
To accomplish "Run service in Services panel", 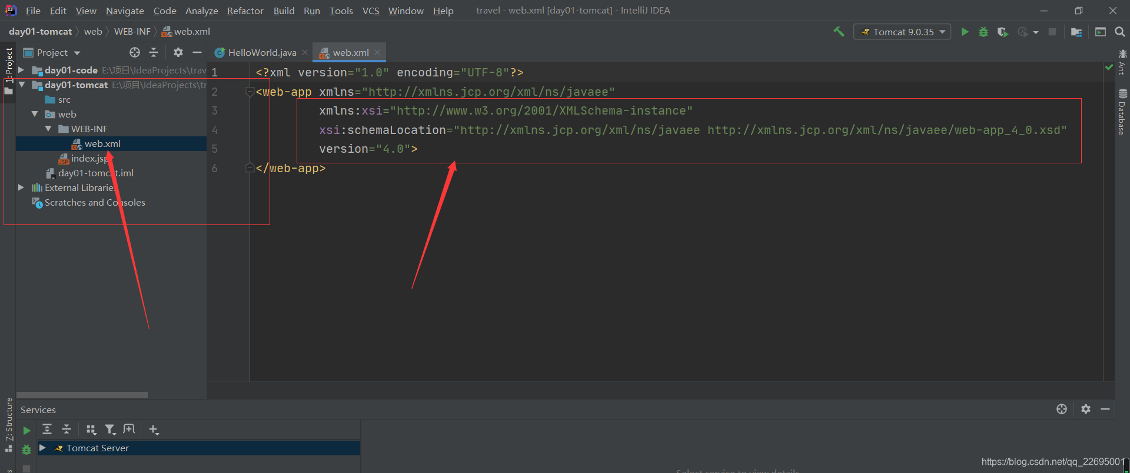I will click(26, 431).
